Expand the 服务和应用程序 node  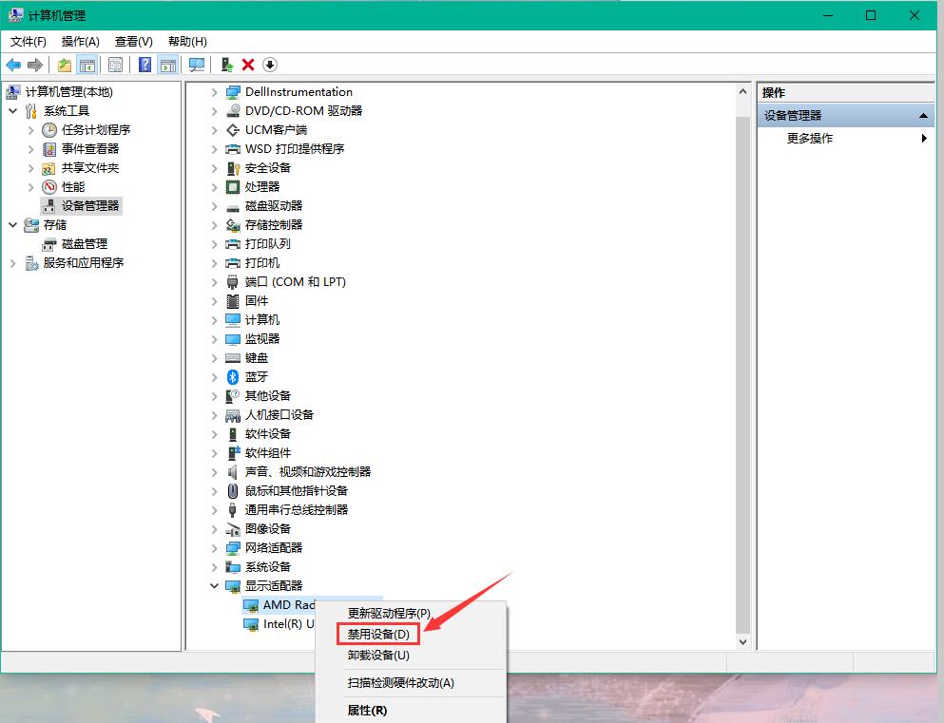click(13, 263)
